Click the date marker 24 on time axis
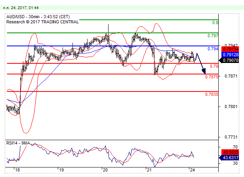Screen dimensions: 244x177 pyautogui.click(x=193, y=170)
